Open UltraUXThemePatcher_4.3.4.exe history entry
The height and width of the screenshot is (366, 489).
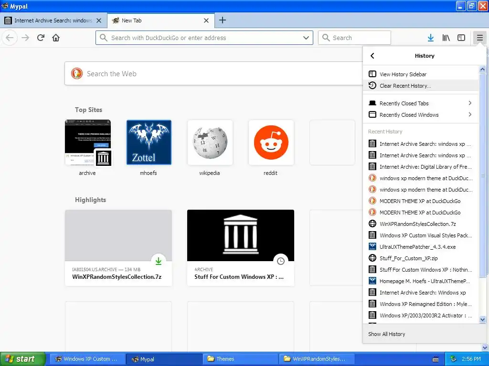coord(420,247)
